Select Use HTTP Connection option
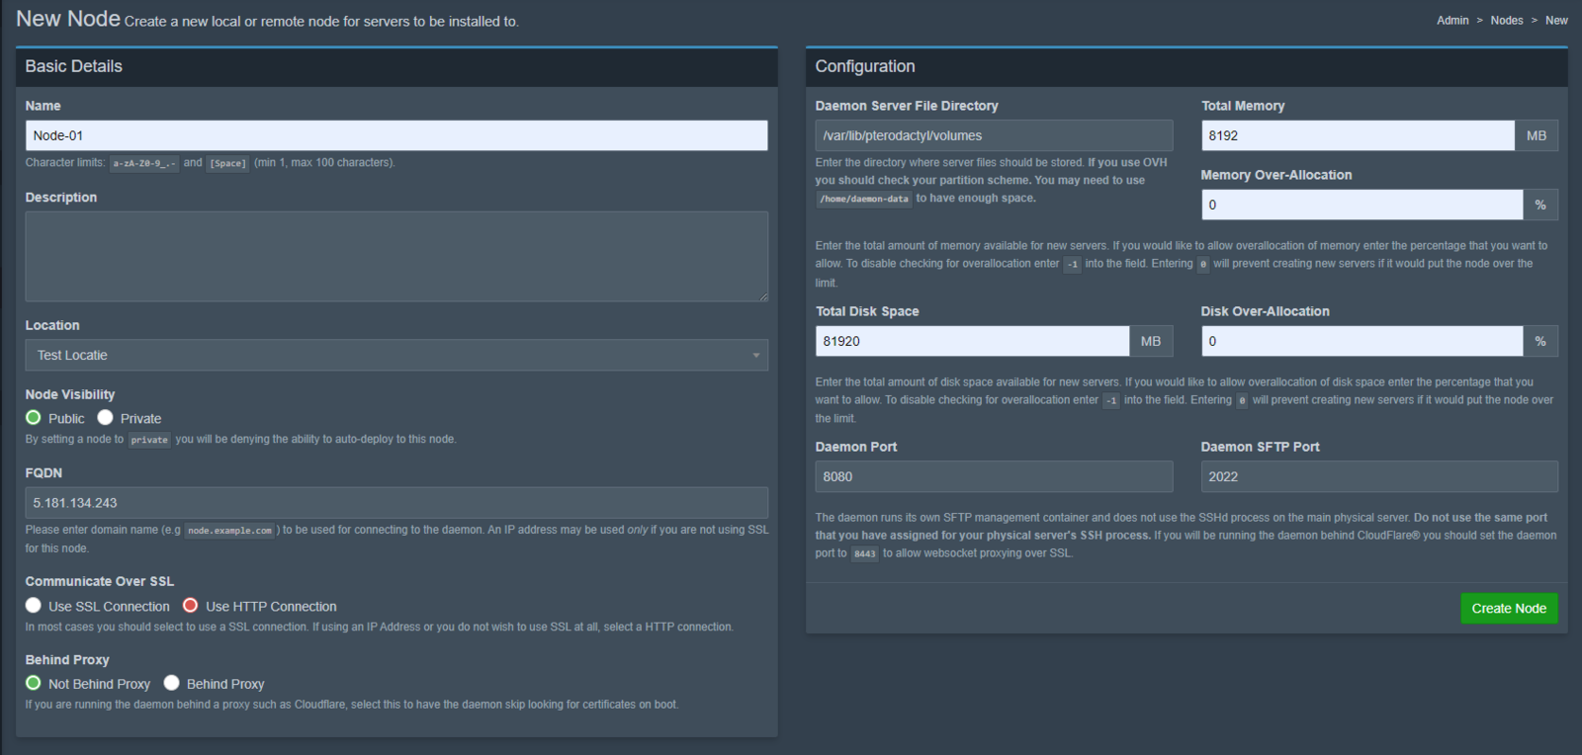This screenshot has height=755, width=1582. tap(191, 606)
